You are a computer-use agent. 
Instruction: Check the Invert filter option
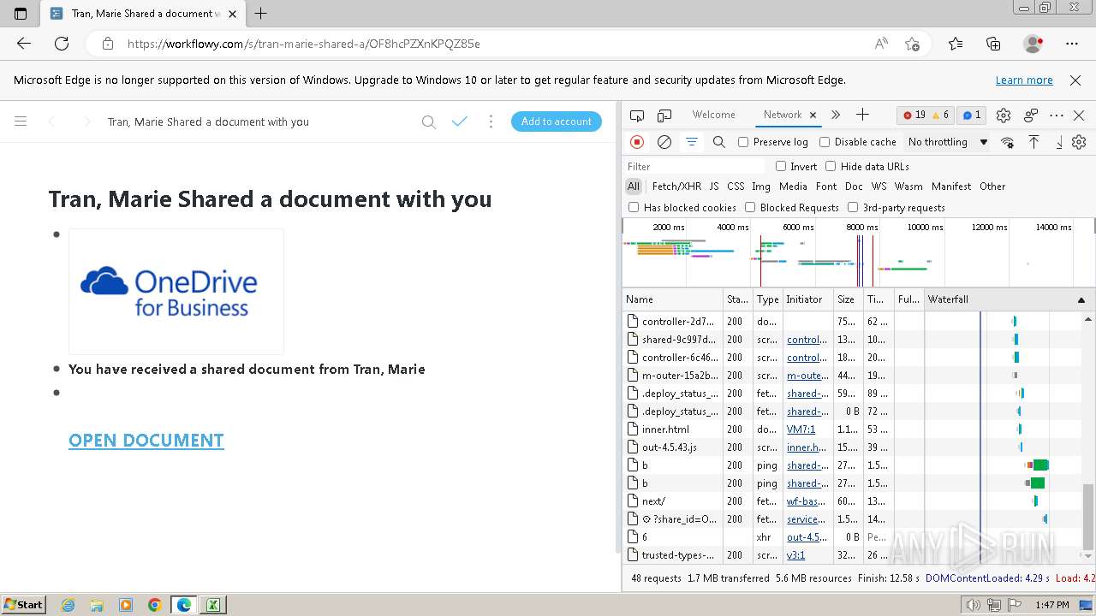tap(781, 166)
